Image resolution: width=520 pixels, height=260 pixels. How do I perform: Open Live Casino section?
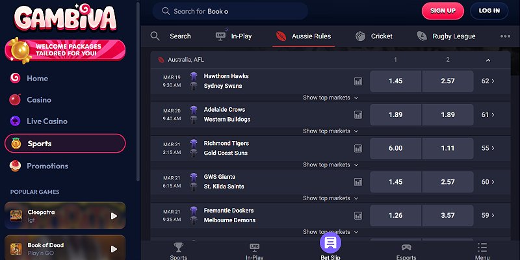(47, 122)
